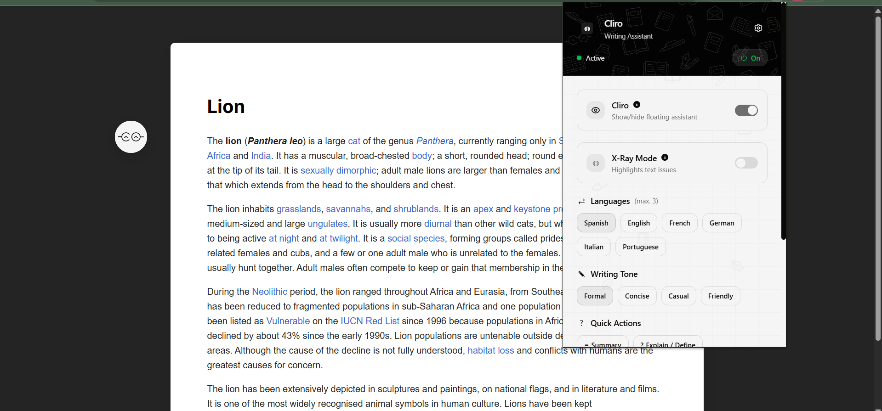
Task: Open the 'diurnal' link
Action: point(438,224)
